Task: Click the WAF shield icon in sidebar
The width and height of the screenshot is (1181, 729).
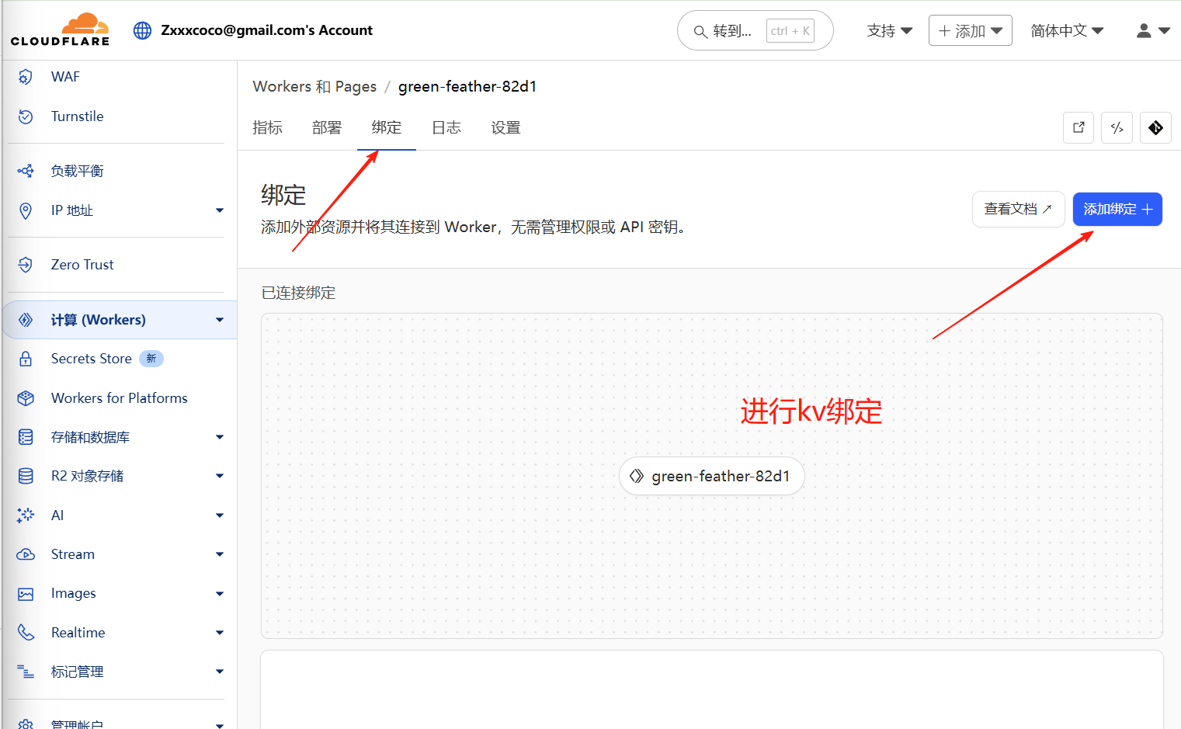Action: (x=26, y=77)
